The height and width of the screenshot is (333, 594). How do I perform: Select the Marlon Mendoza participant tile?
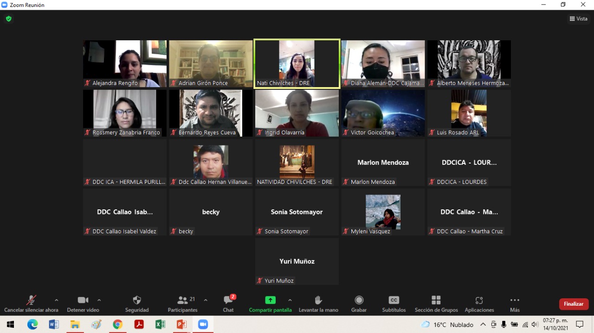(x=383, y=163)
